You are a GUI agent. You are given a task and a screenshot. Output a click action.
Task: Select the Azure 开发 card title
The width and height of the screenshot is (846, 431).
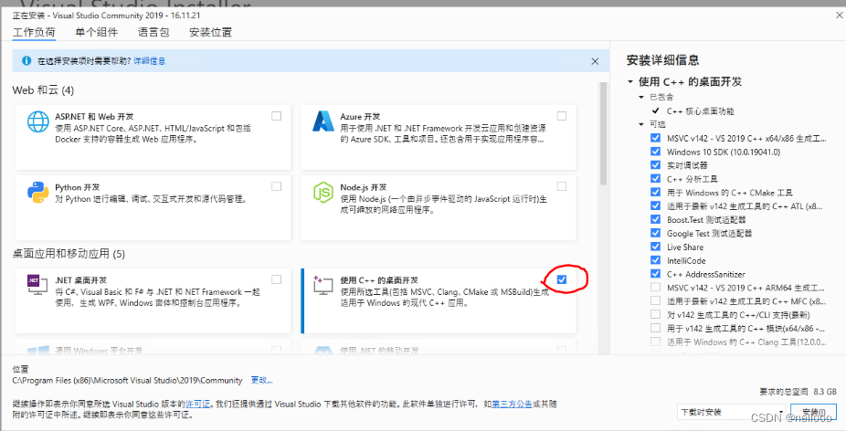(360, 117)
